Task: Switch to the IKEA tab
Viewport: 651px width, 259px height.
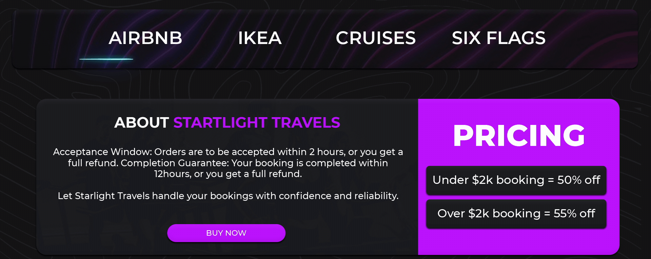Action: click(260, 38)
